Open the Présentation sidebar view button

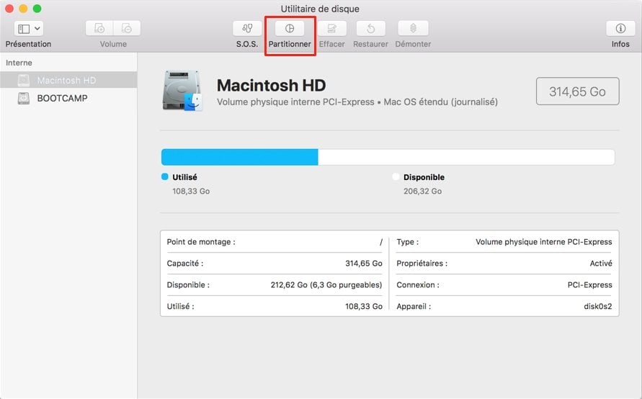[28, 29]
